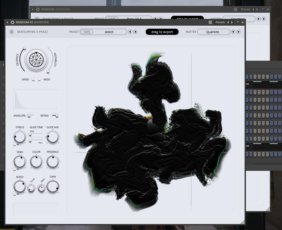Click previous matter arrow beside Spectron

click(259, 19)
